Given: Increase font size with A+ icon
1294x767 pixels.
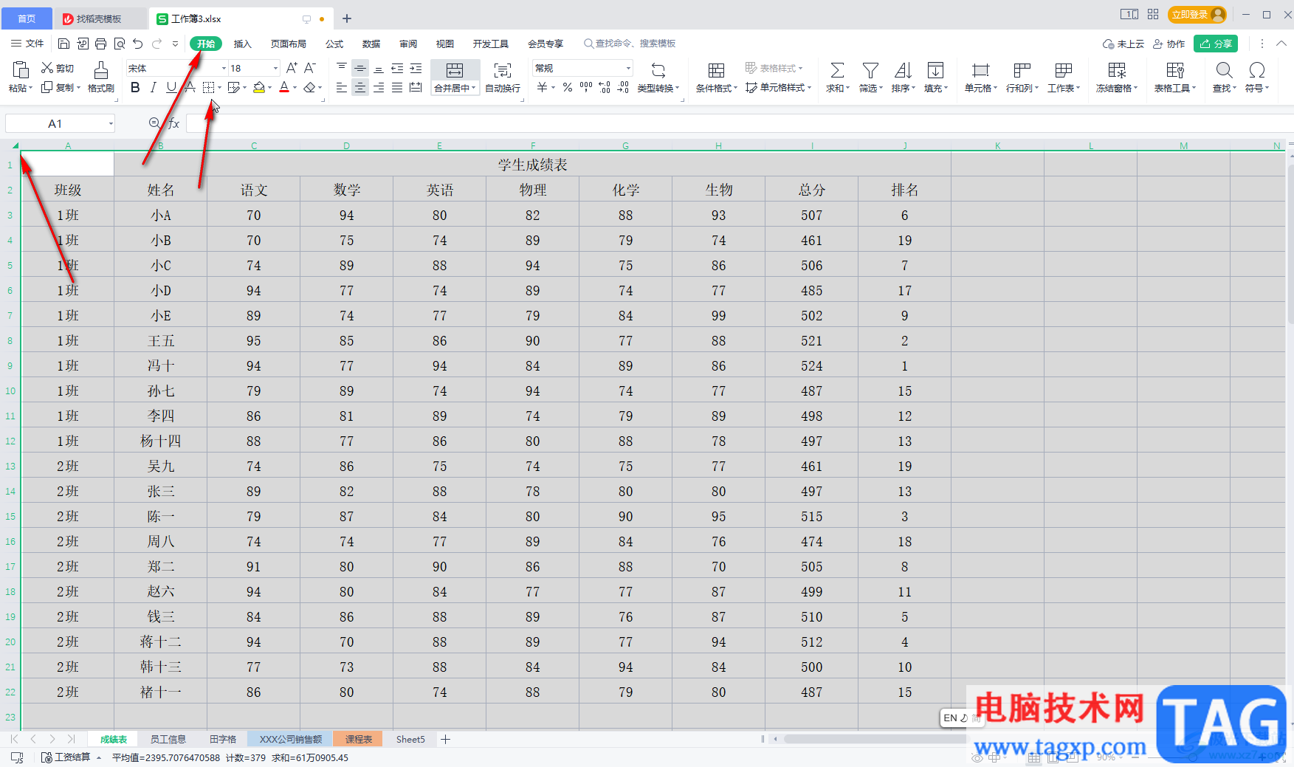Looking at the screenshot, I should tap(292, 68).
